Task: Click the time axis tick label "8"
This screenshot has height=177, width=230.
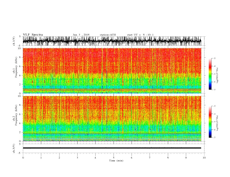Action: point(168,158)
